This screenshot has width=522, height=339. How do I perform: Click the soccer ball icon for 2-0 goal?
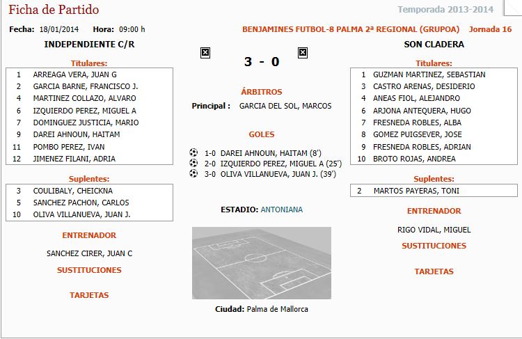point(193,163)
